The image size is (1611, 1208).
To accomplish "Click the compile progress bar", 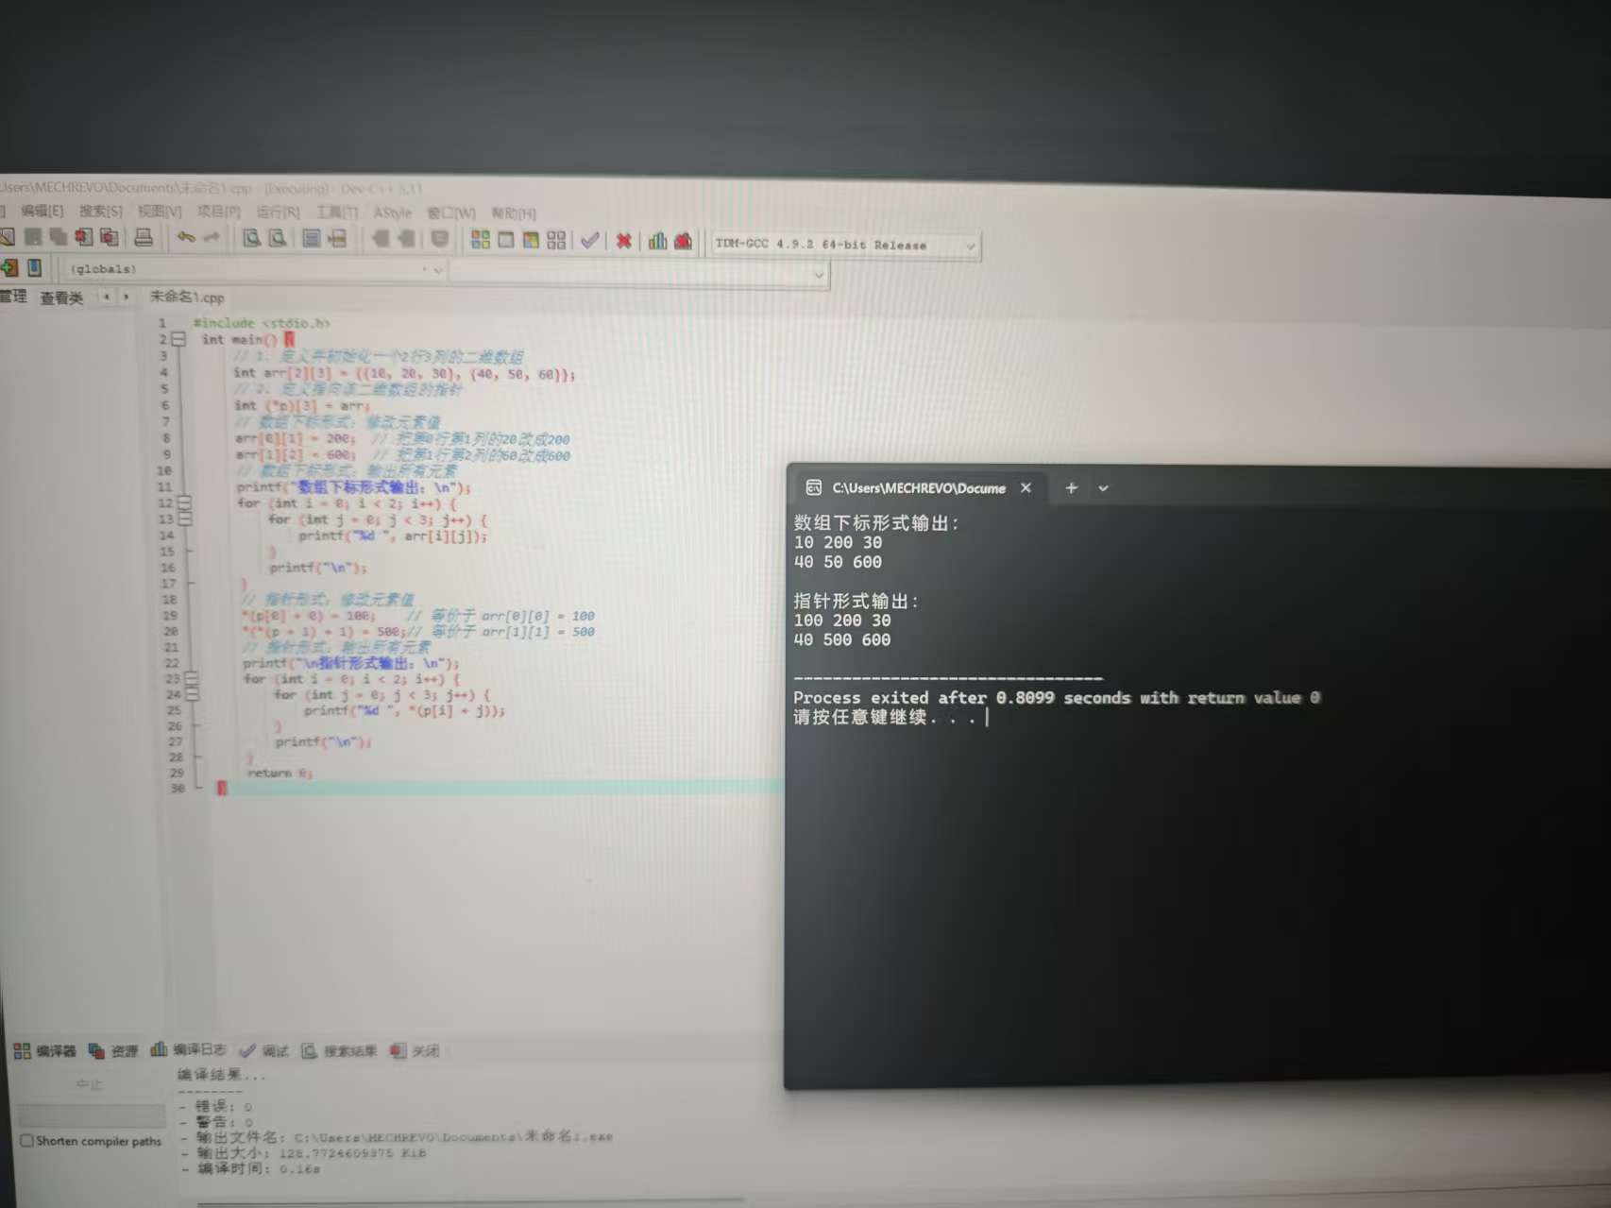I will point(92,1114).
